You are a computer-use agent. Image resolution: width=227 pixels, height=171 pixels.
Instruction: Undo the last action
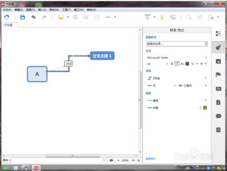pos(33,17)
